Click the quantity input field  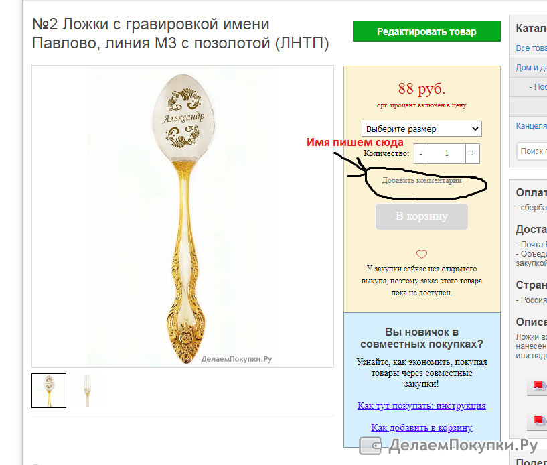(447, 153)
